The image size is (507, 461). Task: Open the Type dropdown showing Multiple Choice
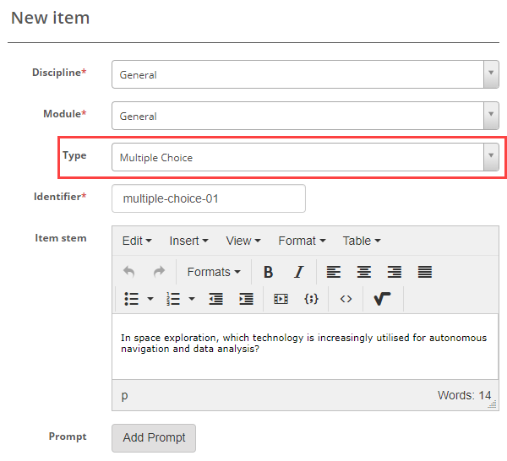[305, 157]
